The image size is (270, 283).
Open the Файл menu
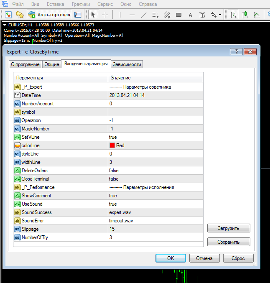tap(18, 4)
